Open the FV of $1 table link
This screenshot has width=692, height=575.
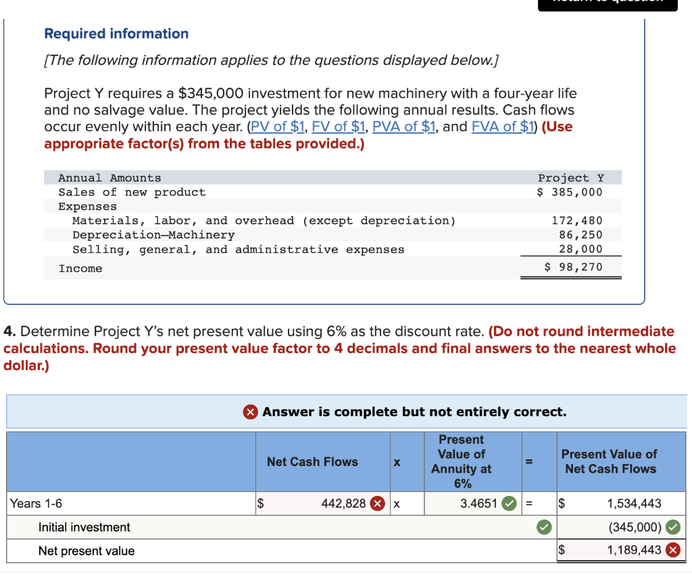[339, 127]
